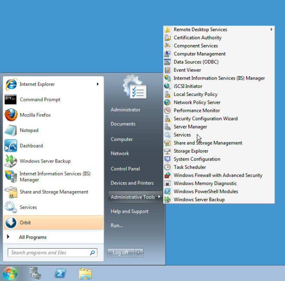
Task: Click Share and Storage Management icon in the left pane
Action: point(11,192)
